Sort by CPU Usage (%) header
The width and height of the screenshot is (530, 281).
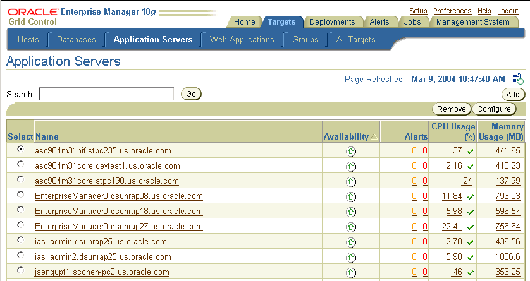(453, 131)
